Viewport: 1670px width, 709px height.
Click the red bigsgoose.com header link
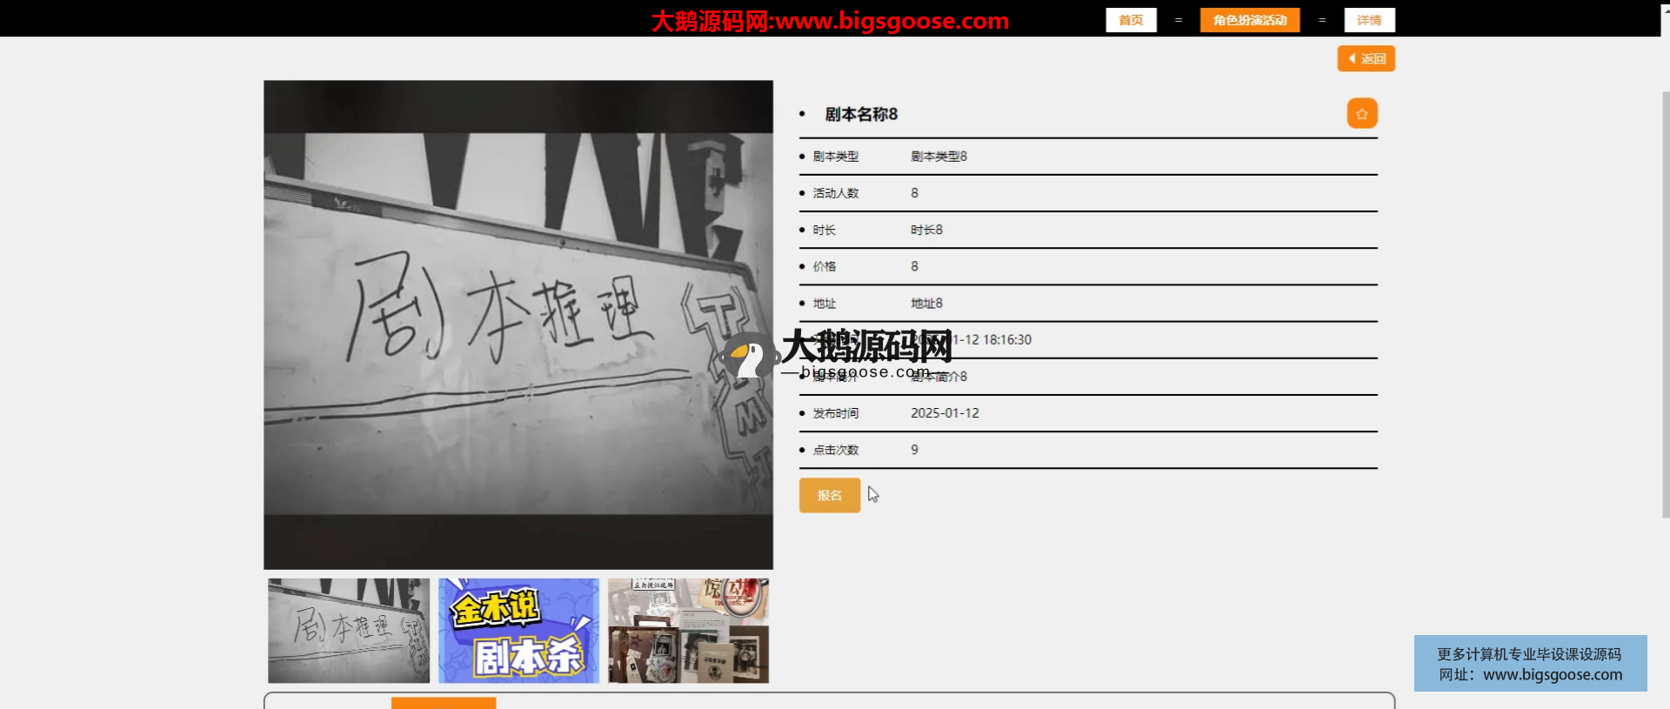click(830, 21)
